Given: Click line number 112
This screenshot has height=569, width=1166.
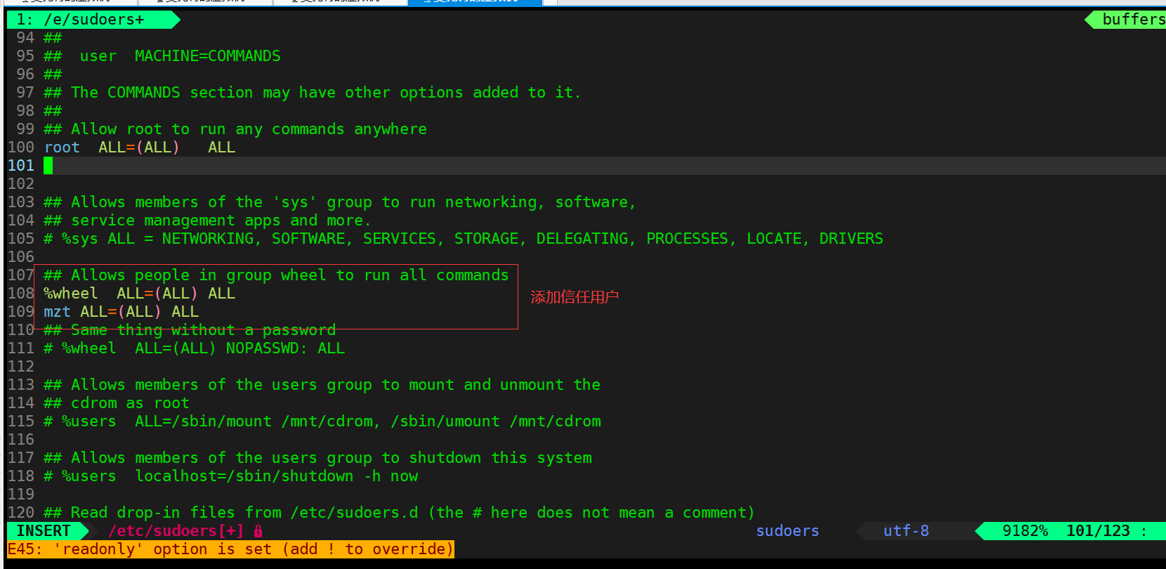Looking at the screenshot, I should (21, 367).
